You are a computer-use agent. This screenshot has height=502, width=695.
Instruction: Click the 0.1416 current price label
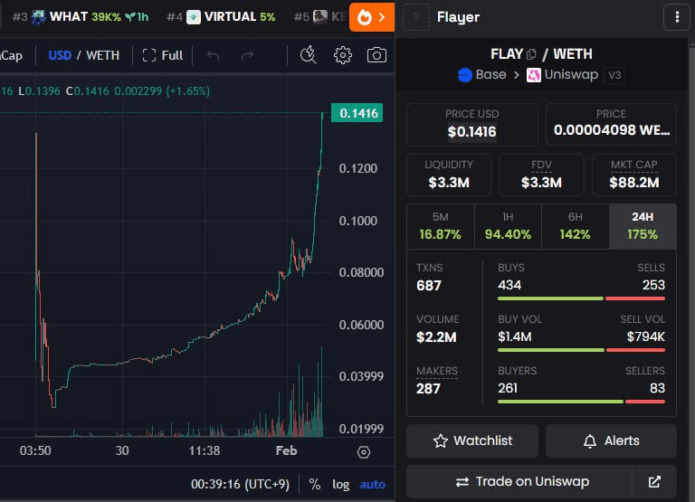pyautogui.click(x=357, y=113)
